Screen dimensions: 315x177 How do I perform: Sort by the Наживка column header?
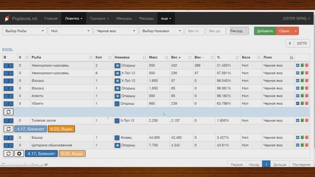tap(130, 58)
